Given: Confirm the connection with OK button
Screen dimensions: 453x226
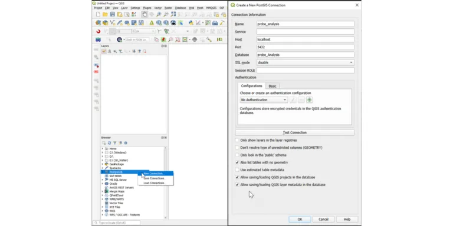Looking at the screenshot, I should (x=300, y=220).
